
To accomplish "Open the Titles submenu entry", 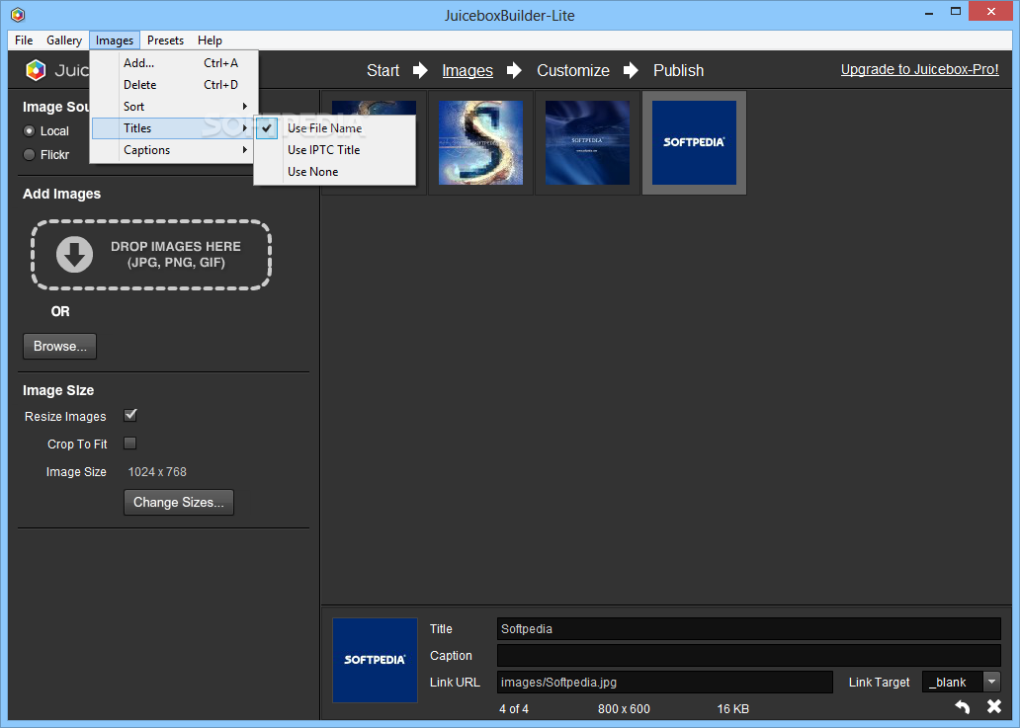I will (x=174, y=128).
